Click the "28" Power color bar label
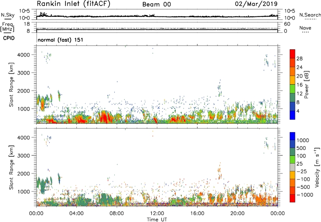This screenshot has width=321, height=222. tap(299, 59)
